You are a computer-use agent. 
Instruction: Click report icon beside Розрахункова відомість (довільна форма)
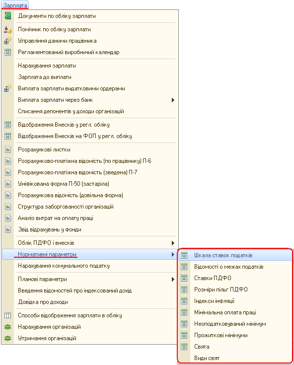tap(8, 195)
